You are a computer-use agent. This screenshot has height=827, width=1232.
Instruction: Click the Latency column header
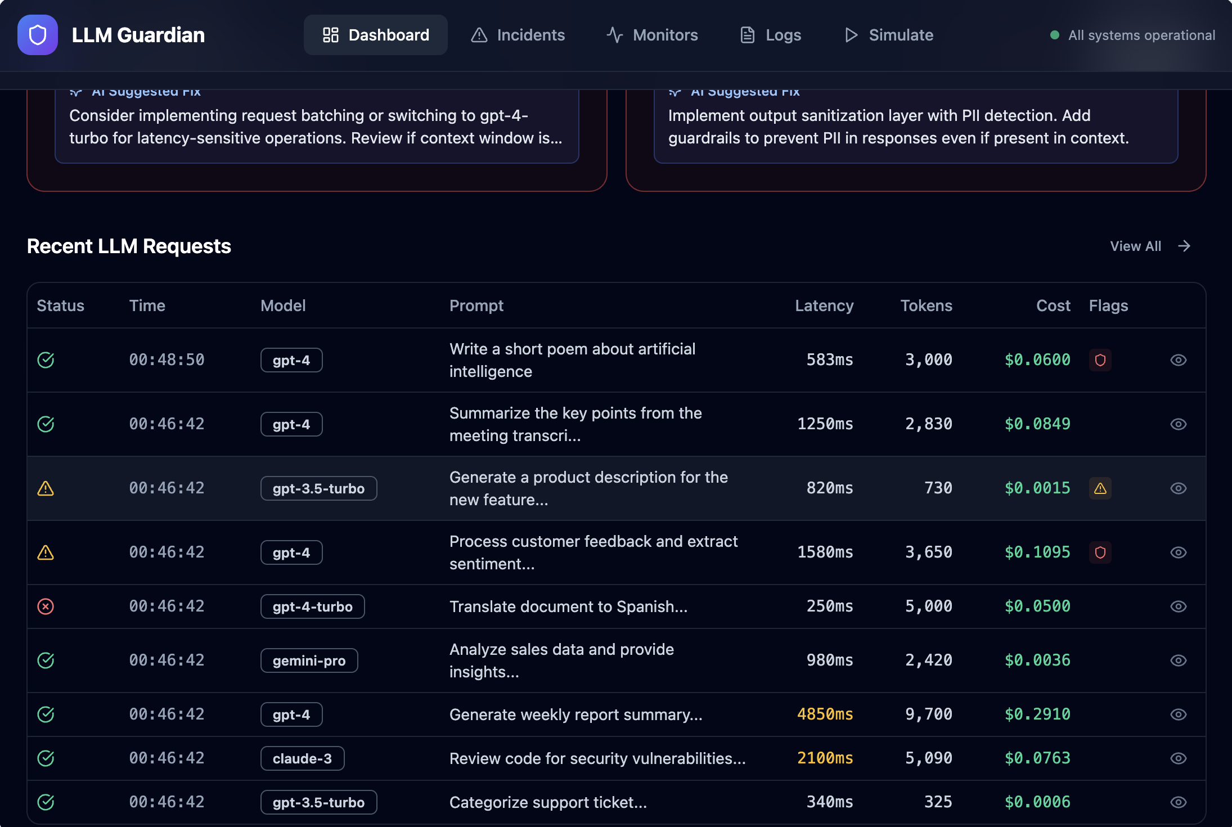click(x=824, y=305)
